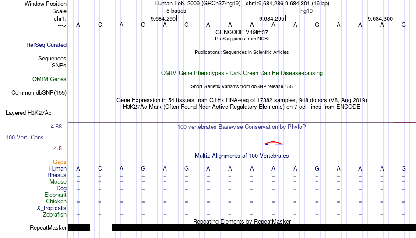
Task: Click the 9,684,300 ruler position
Action: point(381,18)
